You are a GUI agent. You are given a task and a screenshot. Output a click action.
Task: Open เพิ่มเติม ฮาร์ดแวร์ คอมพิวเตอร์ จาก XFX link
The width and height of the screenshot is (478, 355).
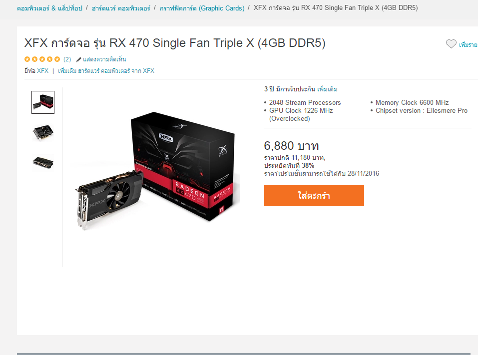click(106, 71)
